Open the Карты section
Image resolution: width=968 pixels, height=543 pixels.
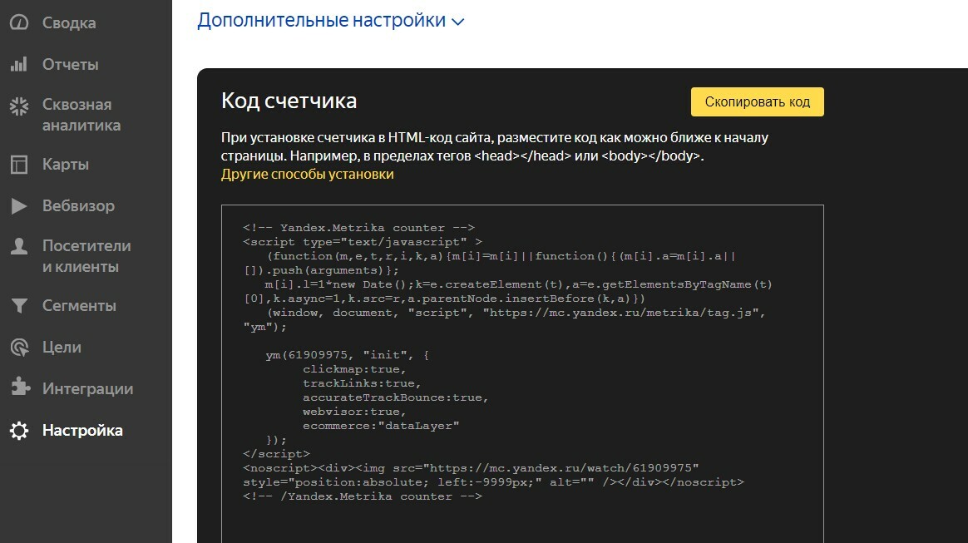point(66,164)
